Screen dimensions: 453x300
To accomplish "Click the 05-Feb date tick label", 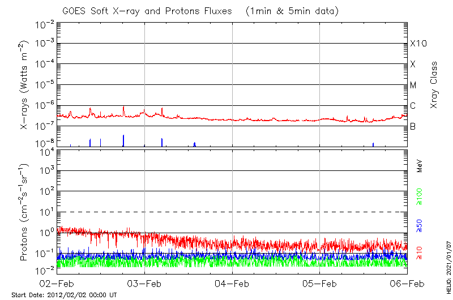I will click(x=320, y=284).
